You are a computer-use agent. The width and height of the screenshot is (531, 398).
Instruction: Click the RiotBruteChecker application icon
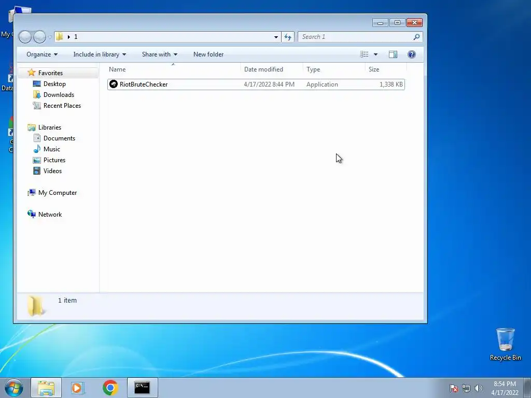click(114, 84)
